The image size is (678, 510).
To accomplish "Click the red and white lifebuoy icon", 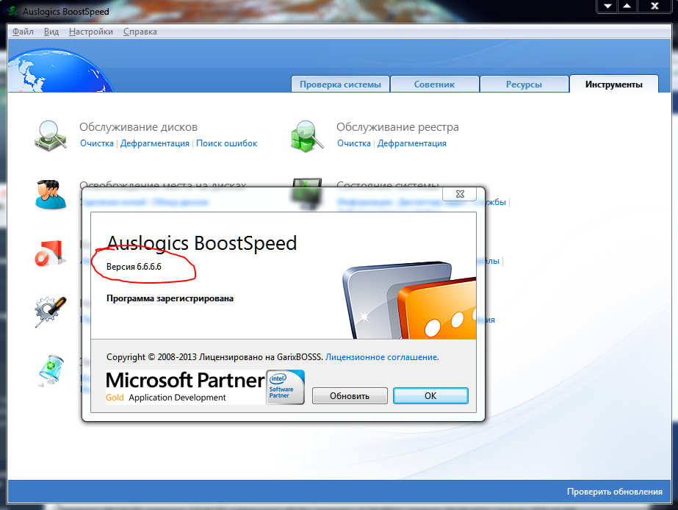I will [x=51, y=253].
